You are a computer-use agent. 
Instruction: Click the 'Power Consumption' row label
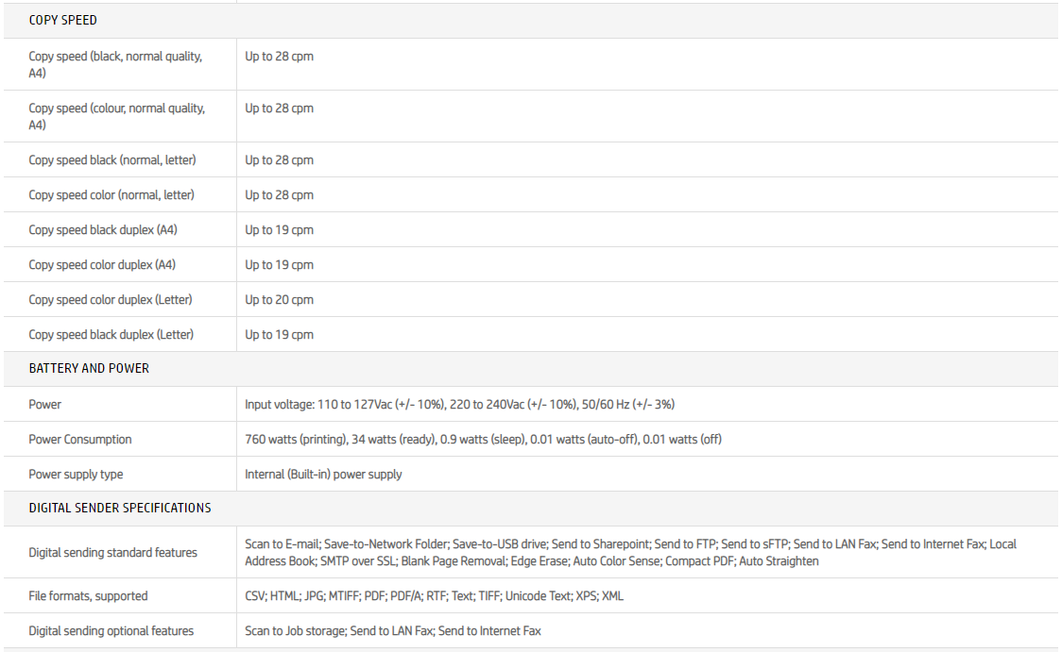(80, 439)
